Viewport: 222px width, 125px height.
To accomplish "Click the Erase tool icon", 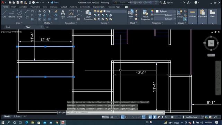I will (56, 11).
